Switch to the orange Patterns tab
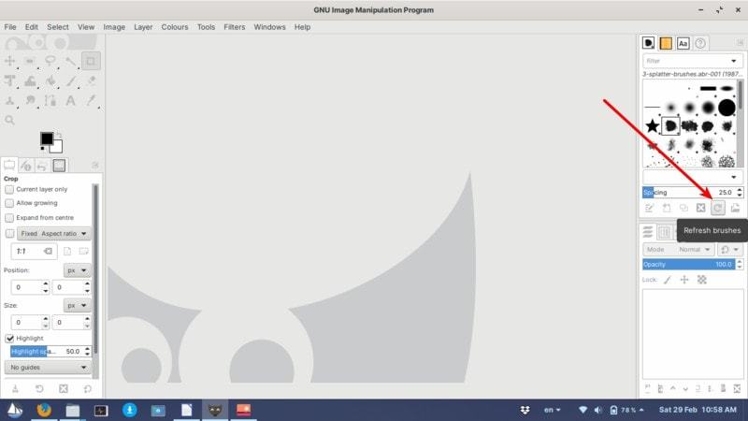 (x=666, y=43)
